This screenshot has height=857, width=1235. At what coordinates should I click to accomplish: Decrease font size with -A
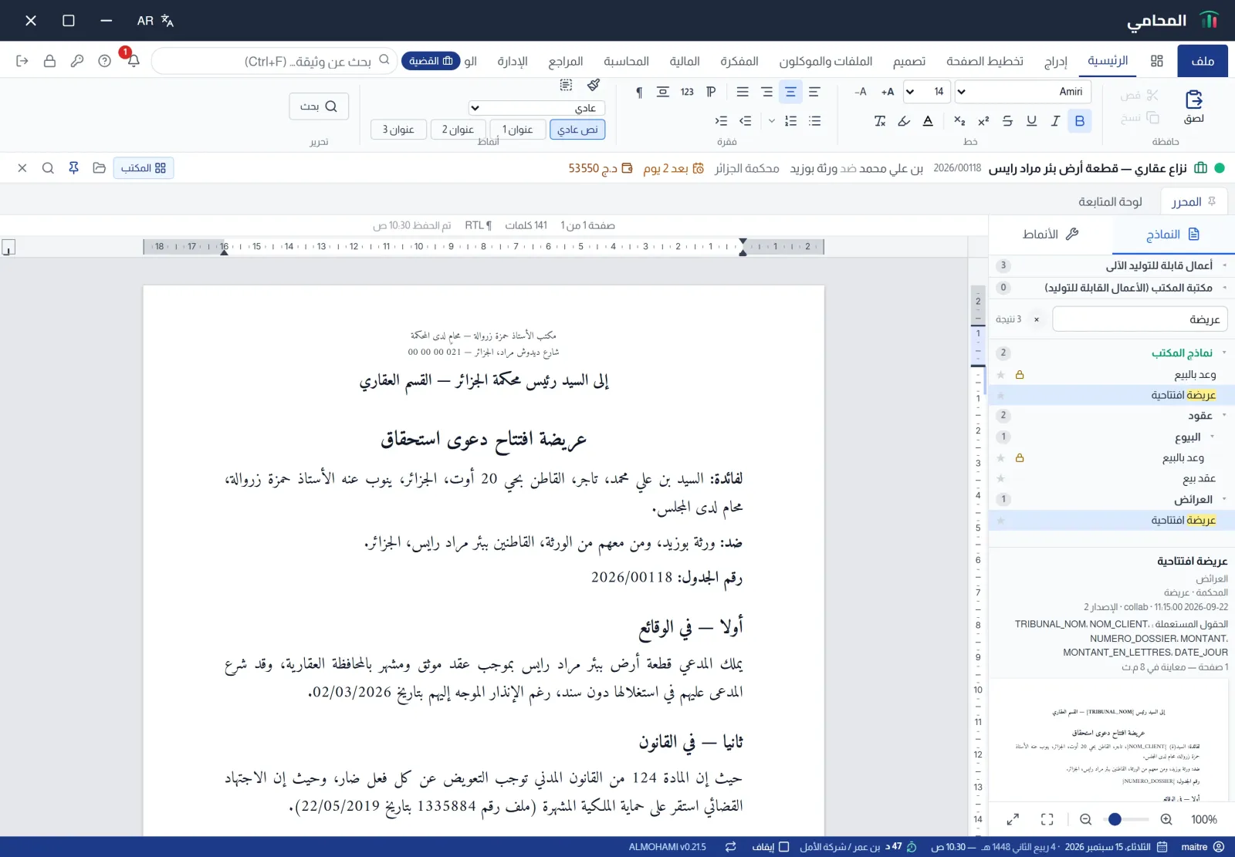point(861,92)
